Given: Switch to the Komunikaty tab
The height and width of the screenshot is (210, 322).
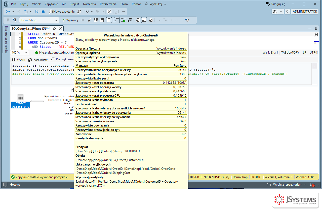Looking at the screenshot, I should [38, 60].
